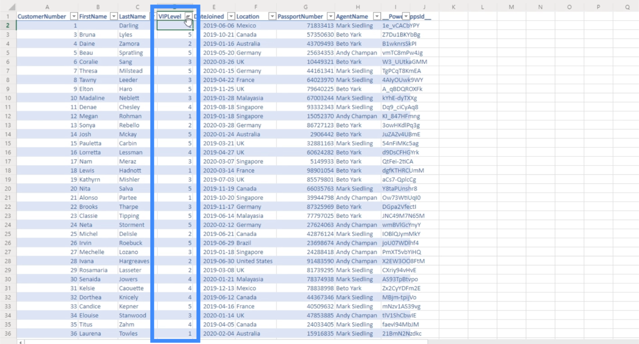Select cell with last name Darling
639x344 pixels.
click(137, 25)
